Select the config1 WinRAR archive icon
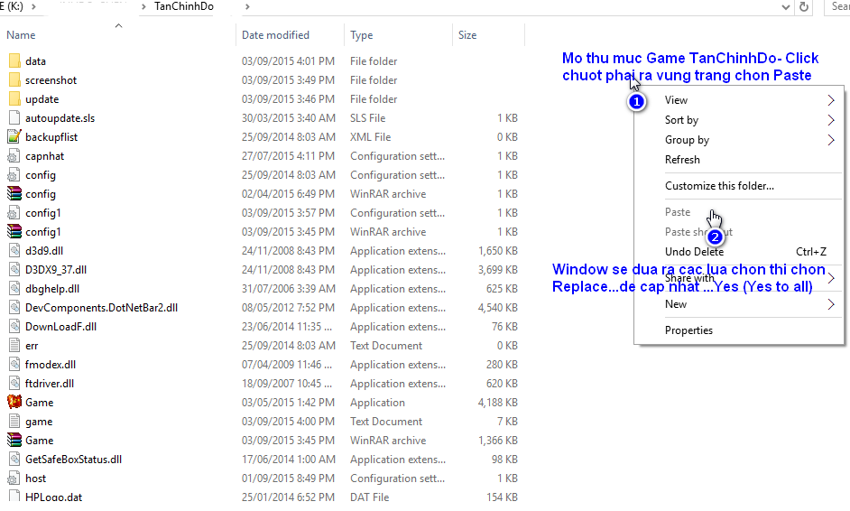 coord(14,232)
